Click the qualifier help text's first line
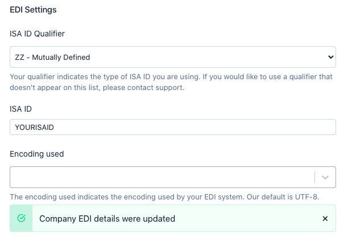 (x=171, y=77)
